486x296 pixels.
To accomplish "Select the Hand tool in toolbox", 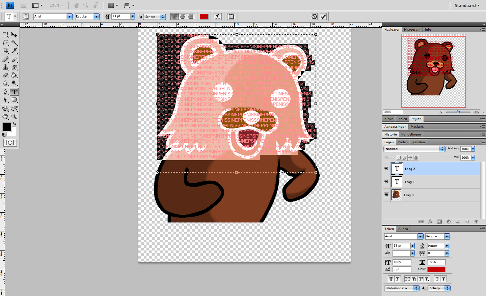I will (x=5, y=117).
